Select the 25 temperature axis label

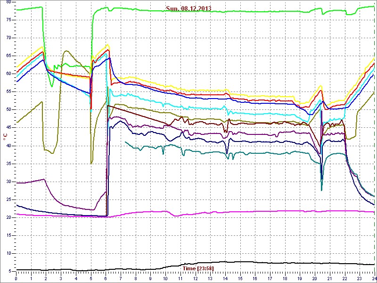pos(8,200)
